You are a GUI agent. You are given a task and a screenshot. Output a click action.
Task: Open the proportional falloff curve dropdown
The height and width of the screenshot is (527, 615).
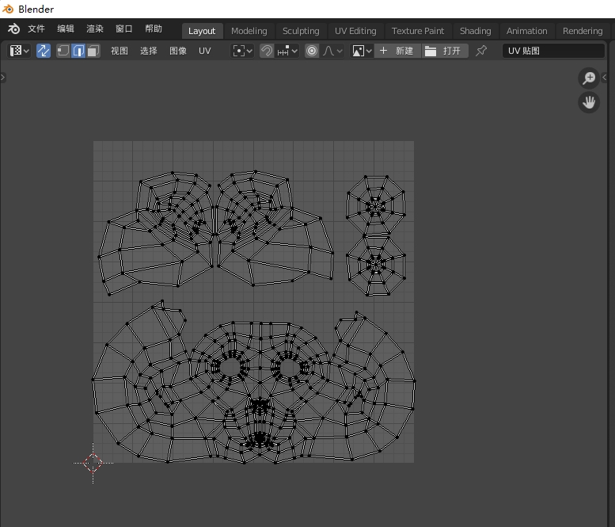tap(333, 51)
